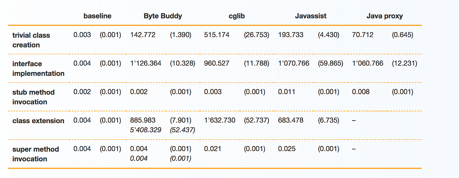The image size is (459, 178).
Task: Click the deviation (6.735)
Action: pyautogui.click(x=329, y=120)
